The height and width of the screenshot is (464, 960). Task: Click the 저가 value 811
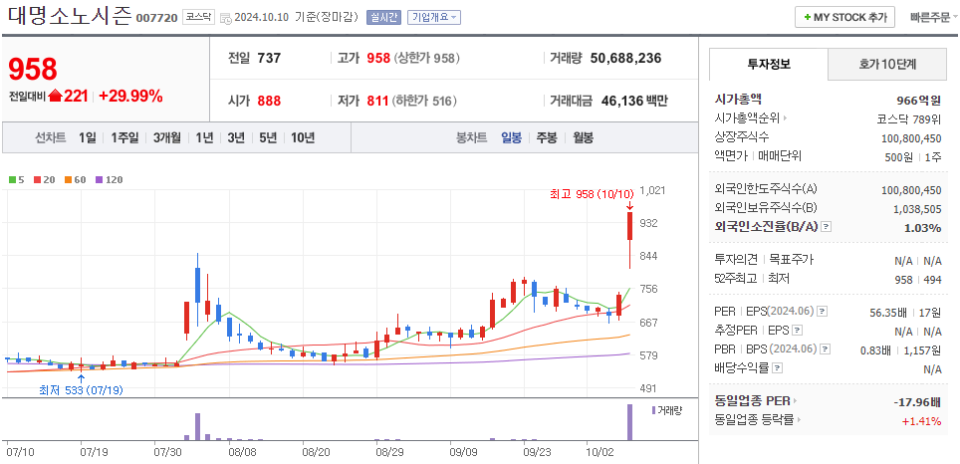(377, 101)
